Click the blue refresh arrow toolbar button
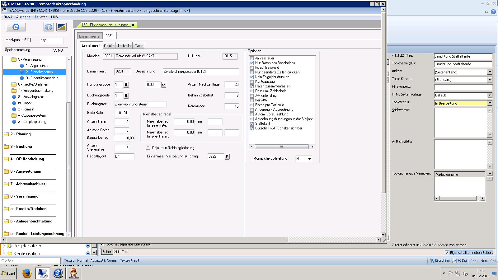Screen dimensions: 498x280 pos(16,27)
